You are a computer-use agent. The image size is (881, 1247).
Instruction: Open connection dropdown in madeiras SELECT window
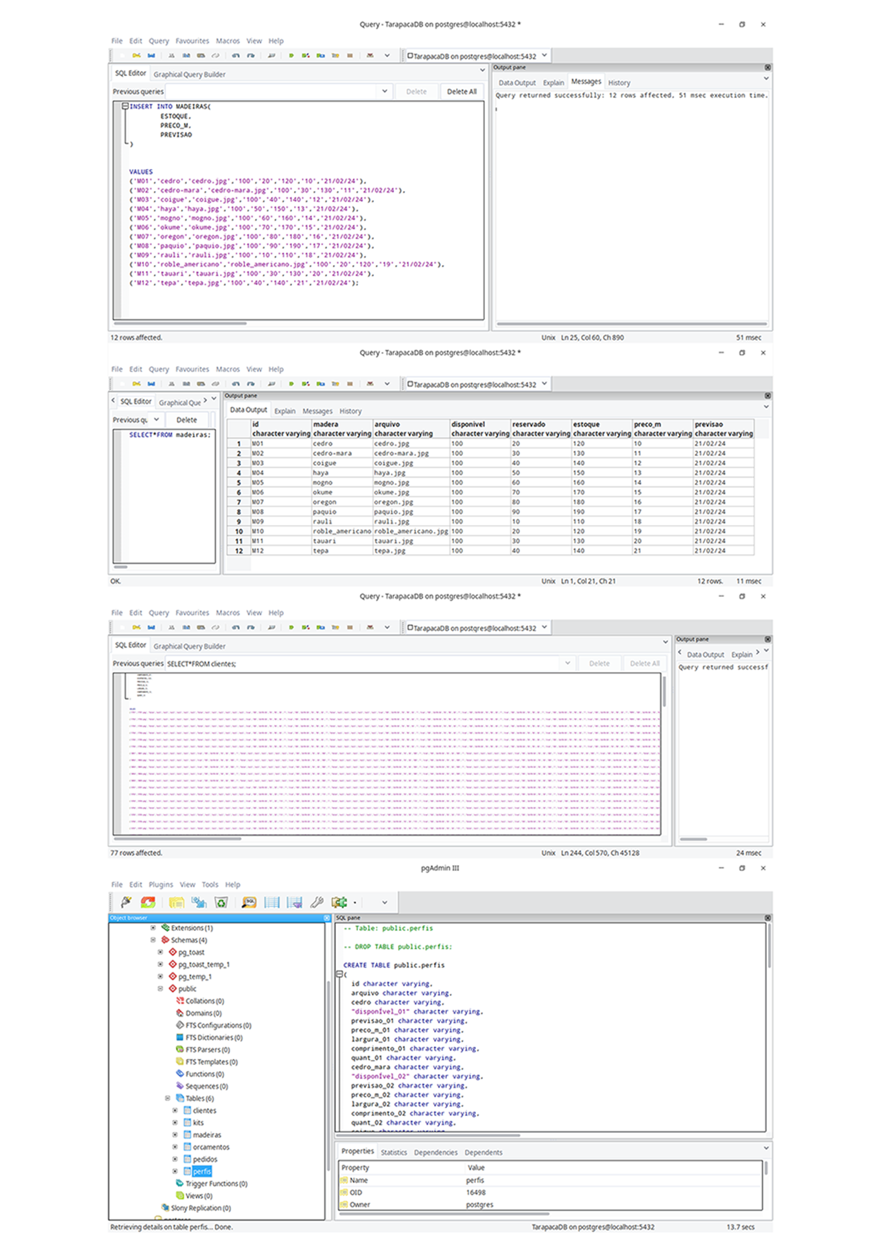pos(544,384)
